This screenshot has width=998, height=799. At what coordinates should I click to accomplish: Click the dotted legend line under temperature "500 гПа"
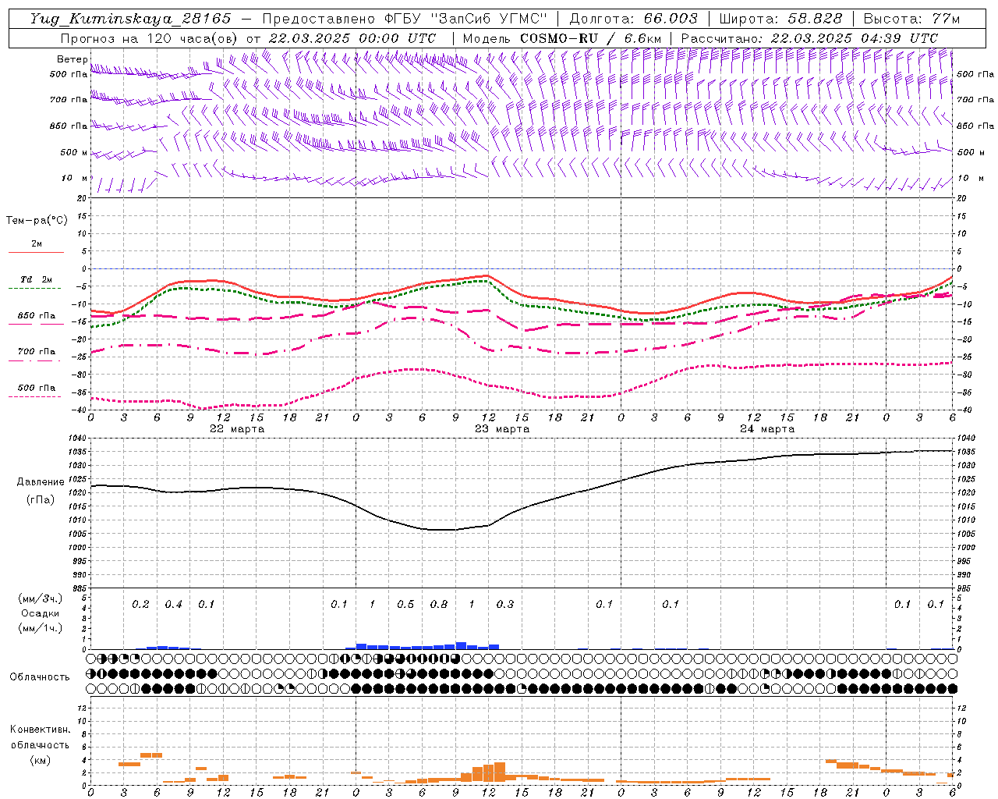tap(34, 397)
